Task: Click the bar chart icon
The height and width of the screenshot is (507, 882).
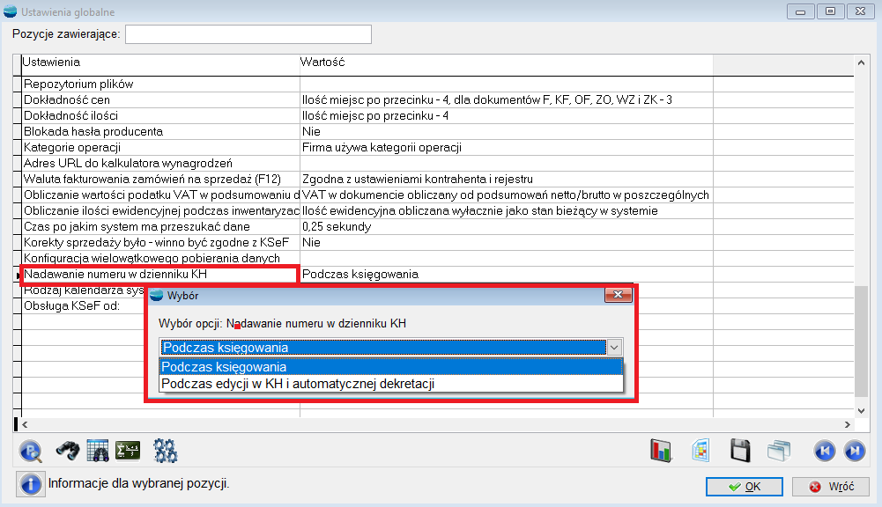Action: pos(661,451)
